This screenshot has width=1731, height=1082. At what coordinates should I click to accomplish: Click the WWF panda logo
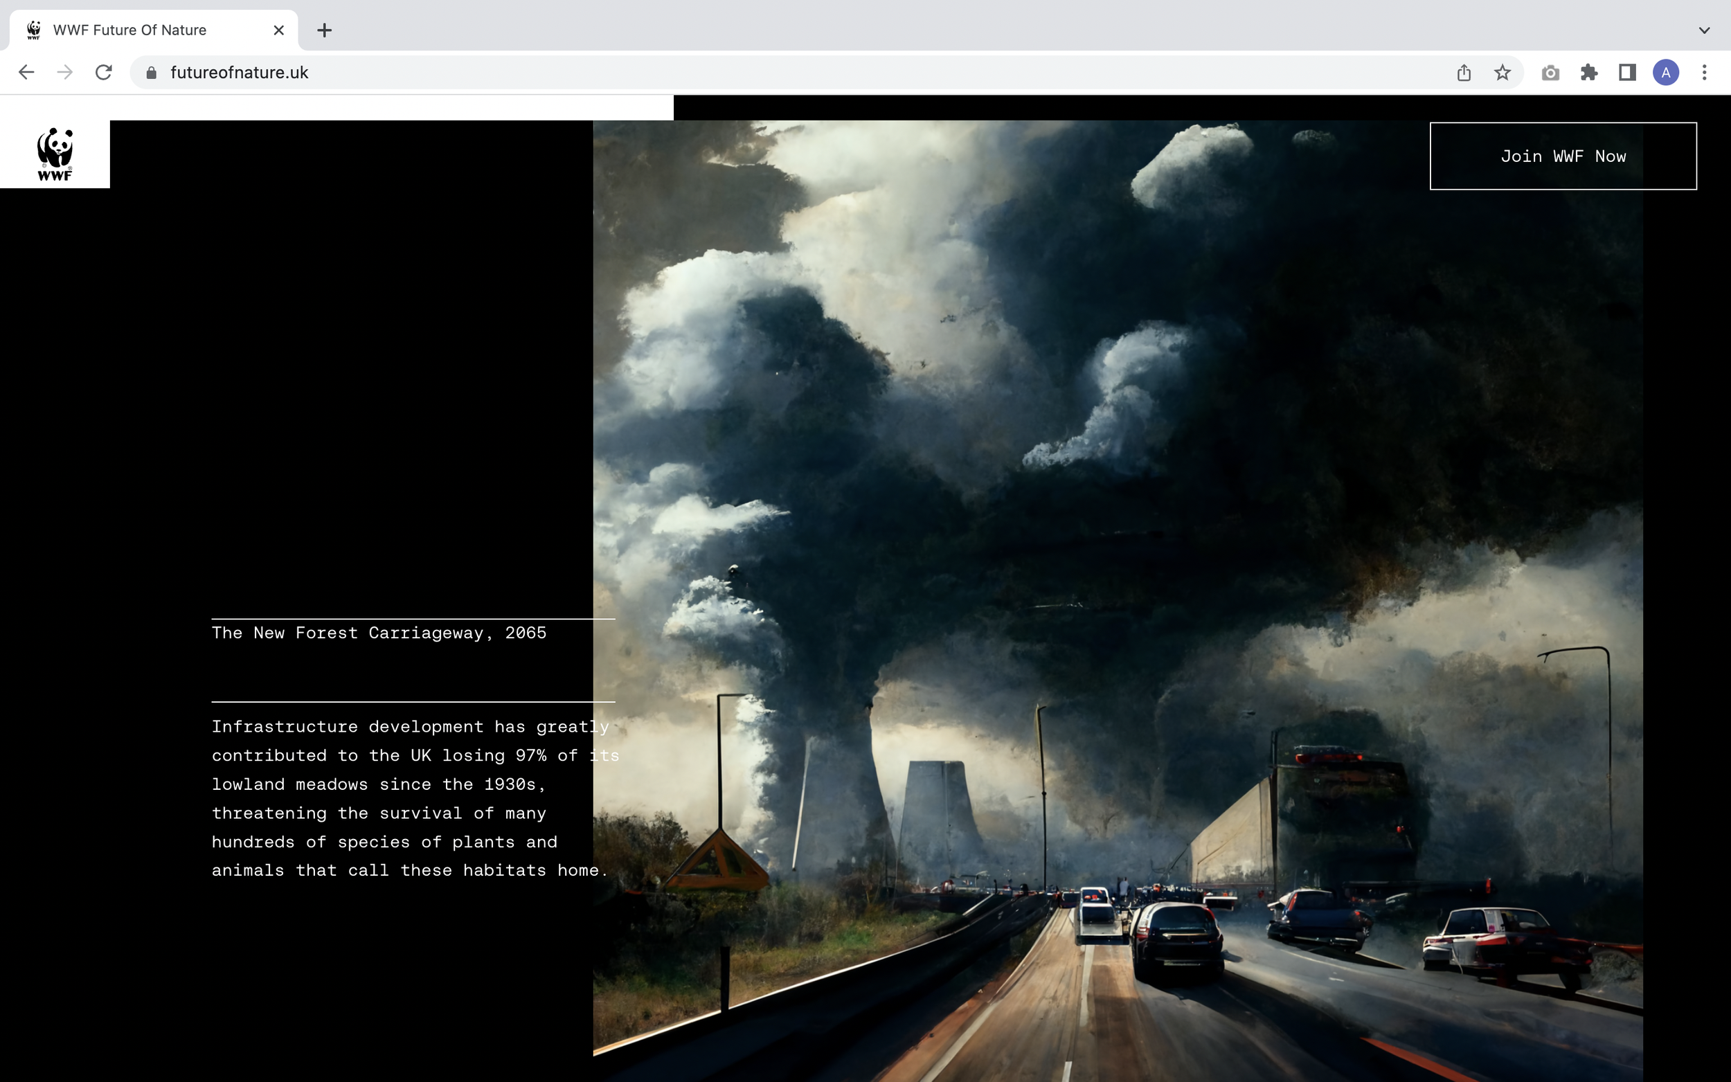point(55,154)
